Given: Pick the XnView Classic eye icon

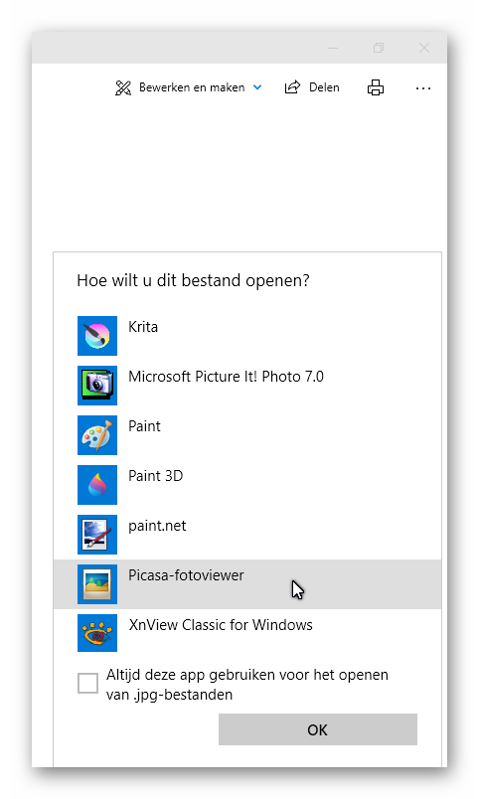Looking at the screenshot, I should (97, 633).
